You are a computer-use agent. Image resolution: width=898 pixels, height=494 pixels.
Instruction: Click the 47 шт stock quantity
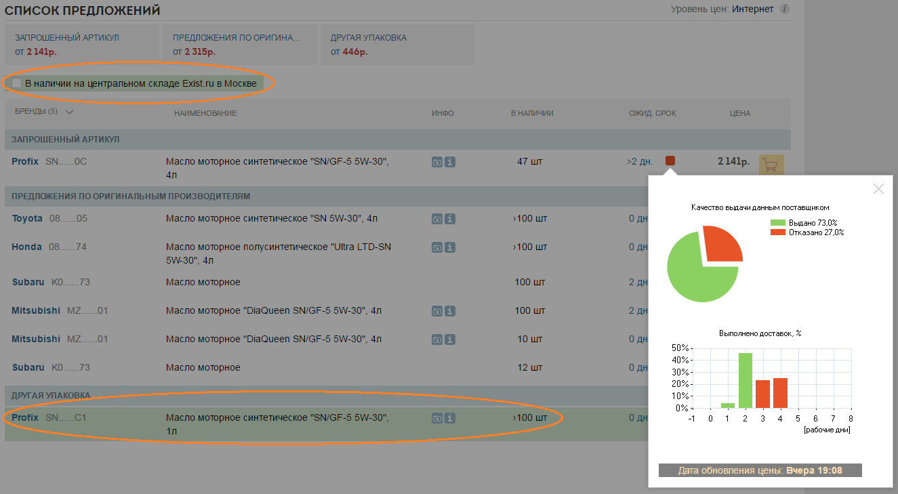coord(530,162)
